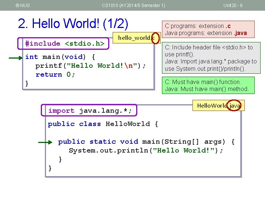265x199 pixels.
Task: Click 'C programs: extension .c' note text
Action: tap(198, 26)
